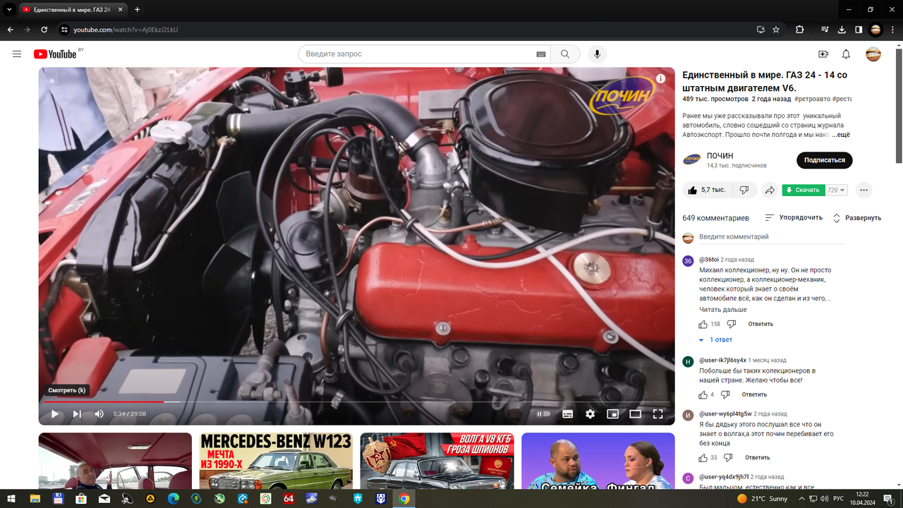The width and height of the screenshot is (903, 508).
Task: Click Подписаться button
Action: tap(824, 160)
